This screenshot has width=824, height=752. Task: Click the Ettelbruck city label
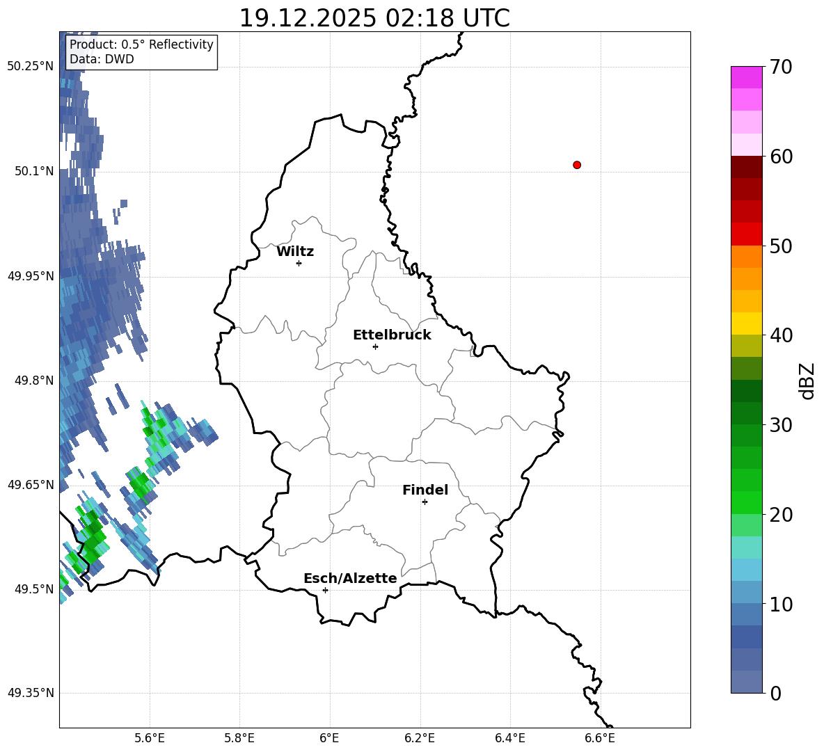coord(392,335)
